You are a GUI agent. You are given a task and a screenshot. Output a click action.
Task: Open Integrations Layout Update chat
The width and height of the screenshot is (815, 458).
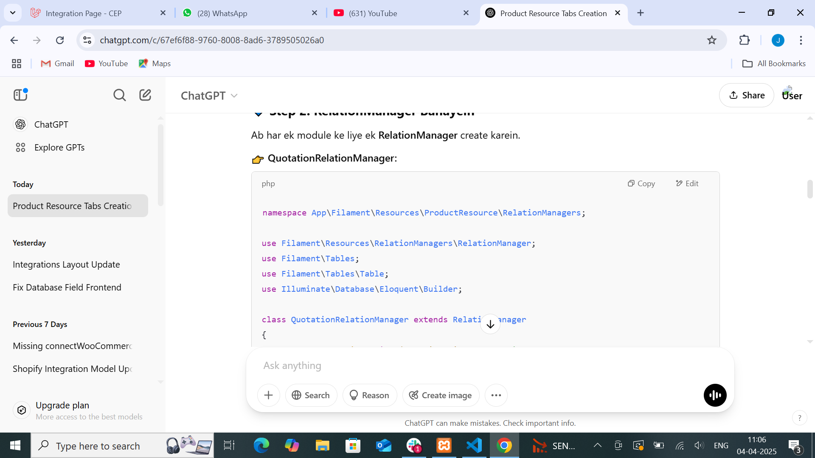(78, 264)
